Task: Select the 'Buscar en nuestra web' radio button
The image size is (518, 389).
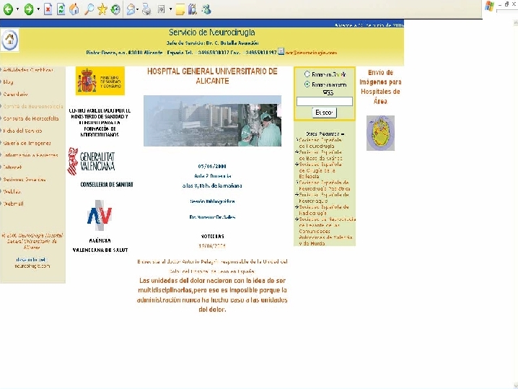Action: click(307, 84)
